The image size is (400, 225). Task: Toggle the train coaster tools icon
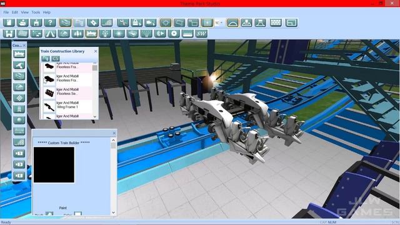coord(91,33)
